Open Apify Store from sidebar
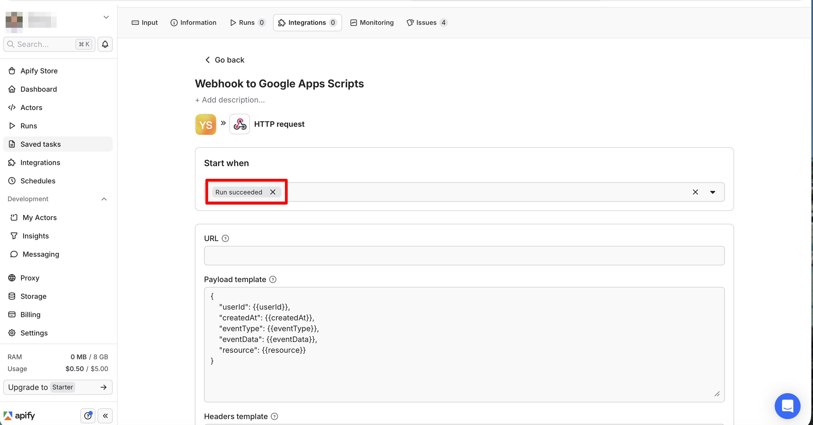Image resolution: width=813 pixels, height=425 pixels. [58, 71]
